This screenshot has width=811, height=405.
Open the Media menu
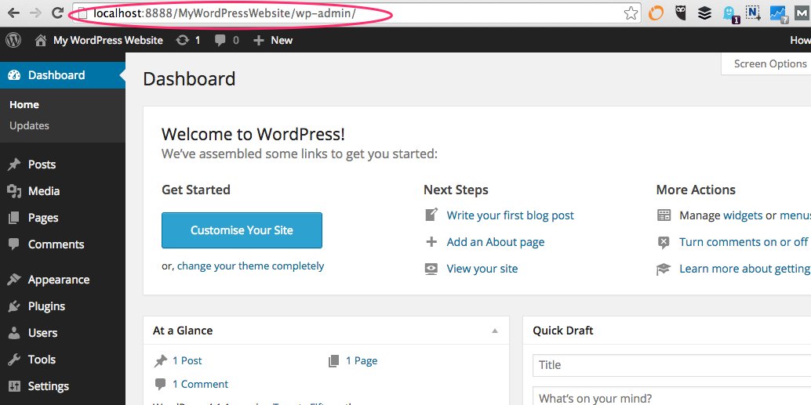point(44,191)
